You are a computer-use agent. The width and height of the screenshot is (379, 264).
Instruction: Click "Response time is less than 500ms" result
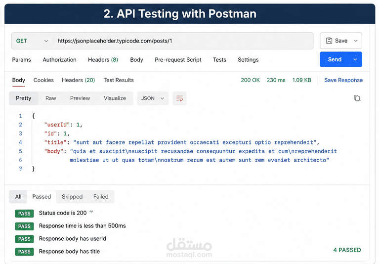click(x=83, y=226)
